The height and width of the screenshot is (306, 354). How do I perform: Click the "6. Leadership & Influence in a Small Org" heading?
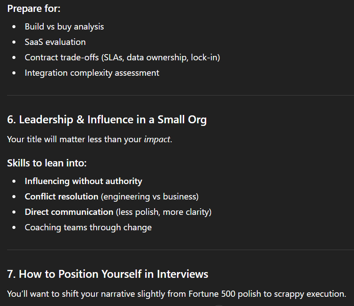point(107,119)
